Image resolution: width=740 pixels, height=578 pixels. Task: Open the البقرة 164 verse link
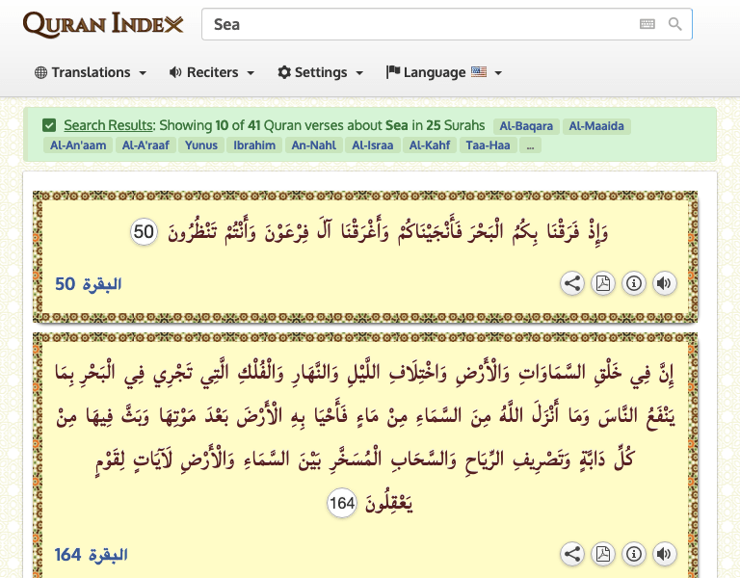pos(92,555)
